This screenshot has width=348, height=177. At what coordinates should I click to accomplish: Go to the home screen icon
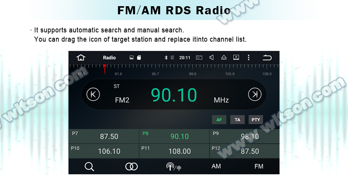pyautogui.click(x=81, y=57)
